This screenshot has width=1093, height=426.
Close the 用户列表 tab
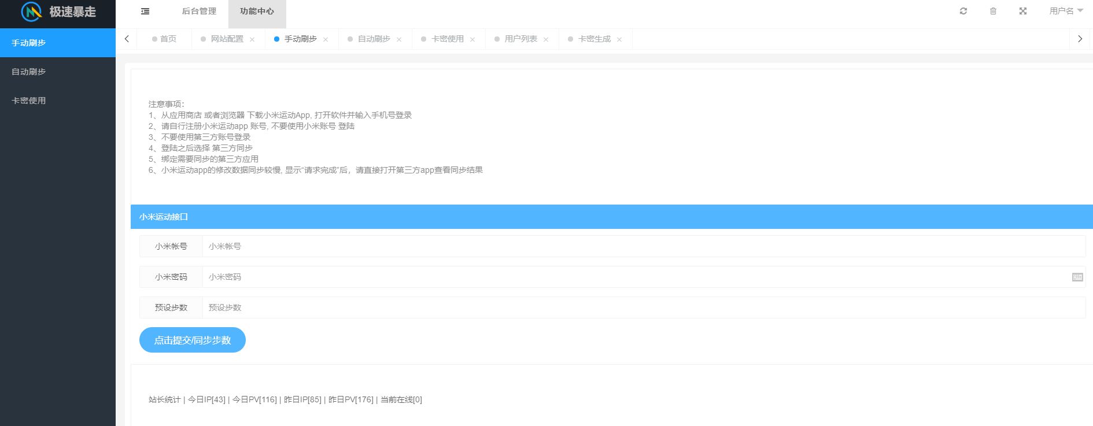[x=546, y=40]
